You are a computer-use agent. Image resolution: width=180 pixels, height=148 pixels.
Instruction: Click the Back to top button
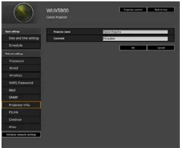(x=161, y=10)
